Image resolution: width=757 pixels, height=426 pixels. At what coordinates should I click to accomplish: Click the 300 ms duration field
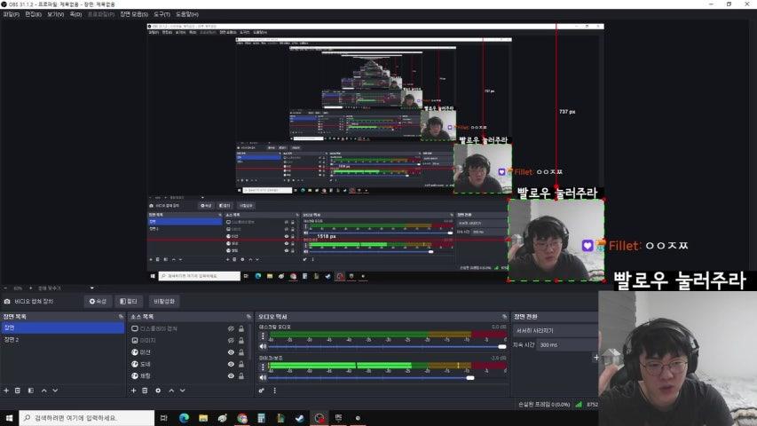(566, 345)
